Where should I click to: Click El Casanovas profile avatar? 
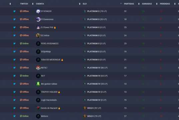pos(38,19)
